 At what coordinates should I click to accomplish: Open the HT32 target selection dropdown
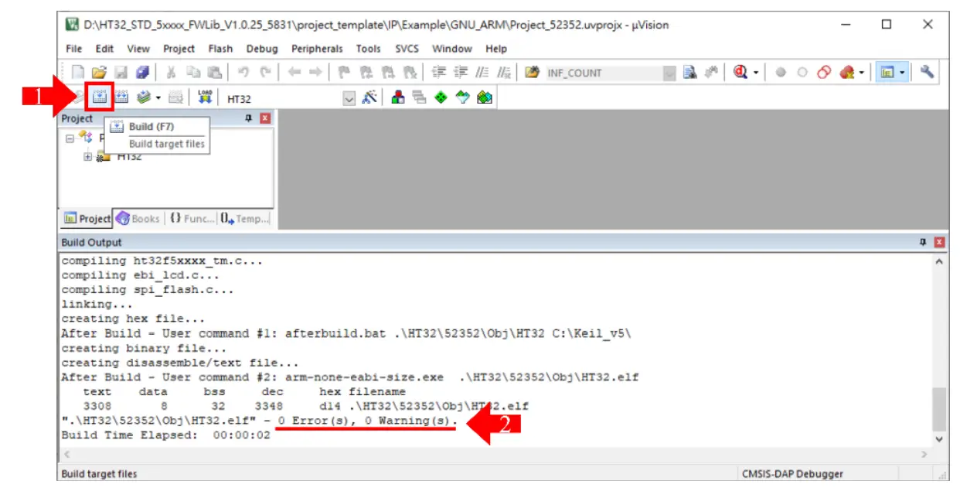tap(349, 97)
